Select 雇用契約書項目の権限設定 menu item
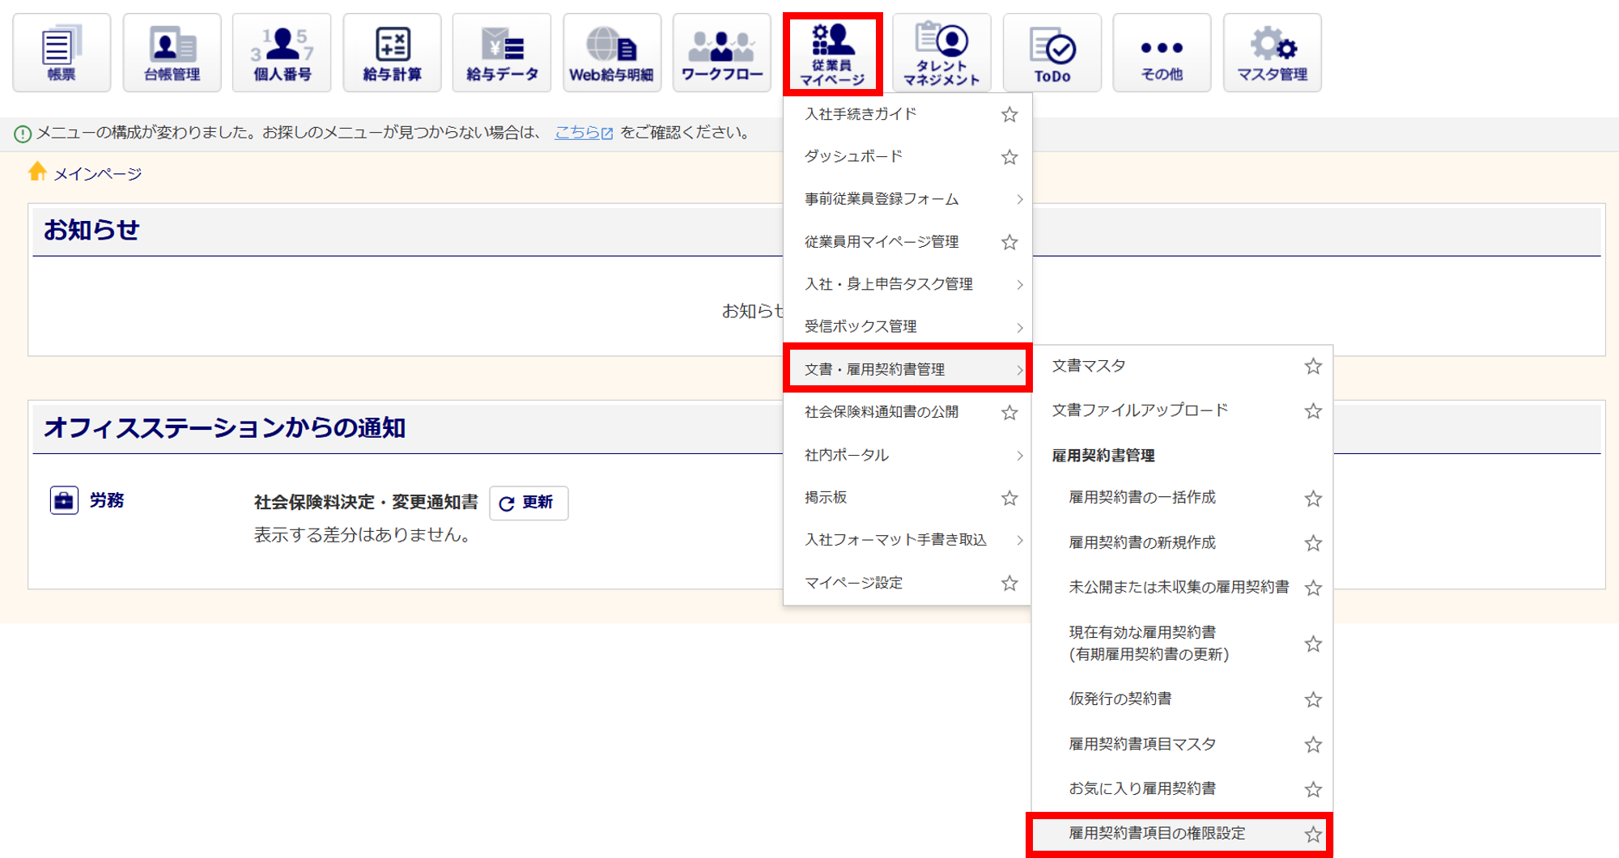 click(1157, 833)
